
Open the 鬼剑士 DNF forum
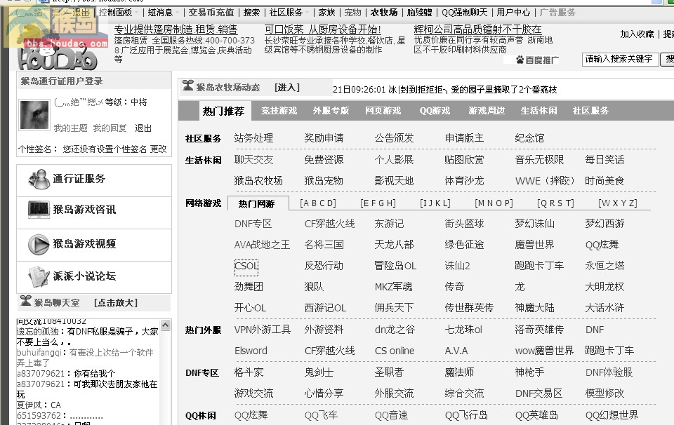(319, 372)
